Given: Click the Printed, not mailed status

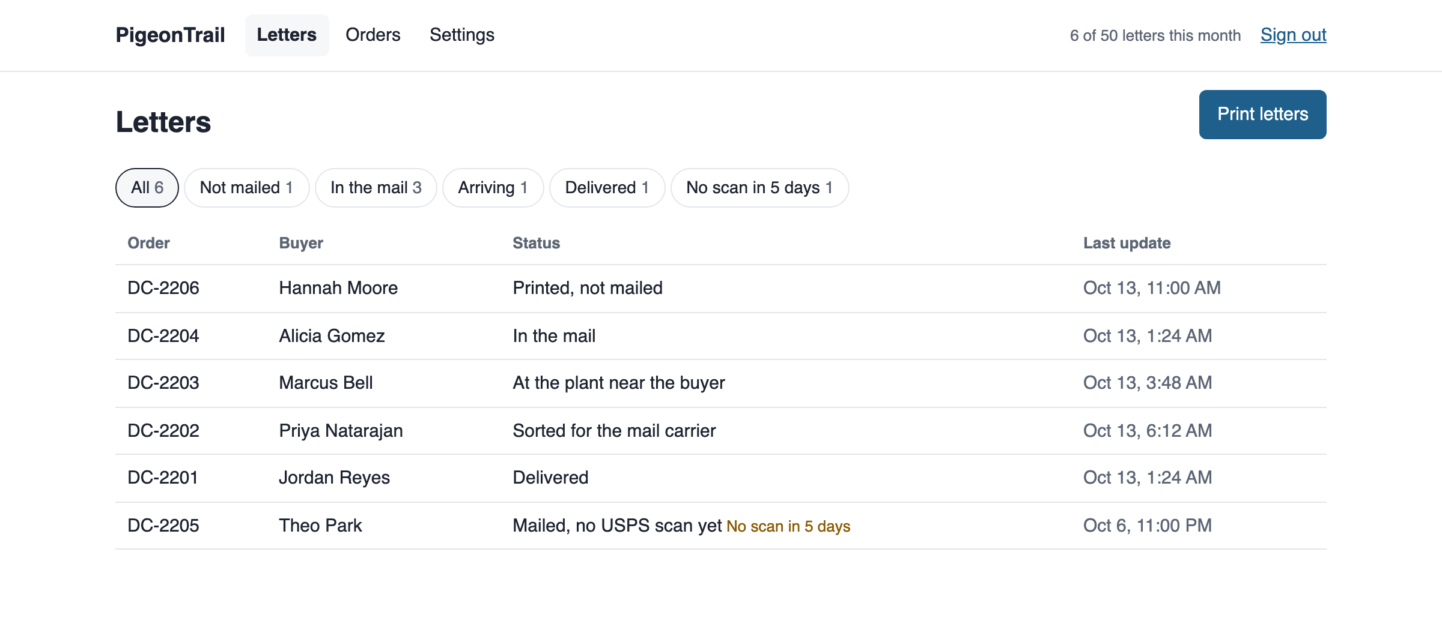Looking at the screenshot, I should (x=588, y=288).
